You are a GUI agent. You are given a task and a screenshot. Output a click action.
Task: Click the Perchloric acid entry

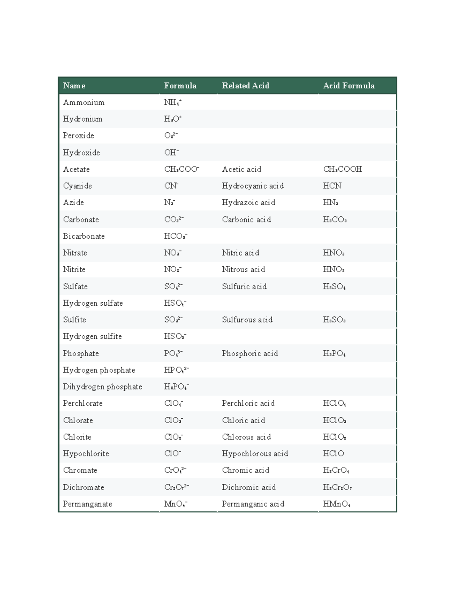[248, 404]
